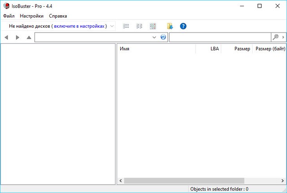Open the Настройки menu
Viewport: 287px width, 193px height.
click(31, 16)
